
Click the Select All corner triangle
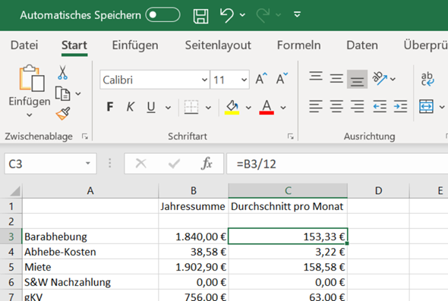15,191
